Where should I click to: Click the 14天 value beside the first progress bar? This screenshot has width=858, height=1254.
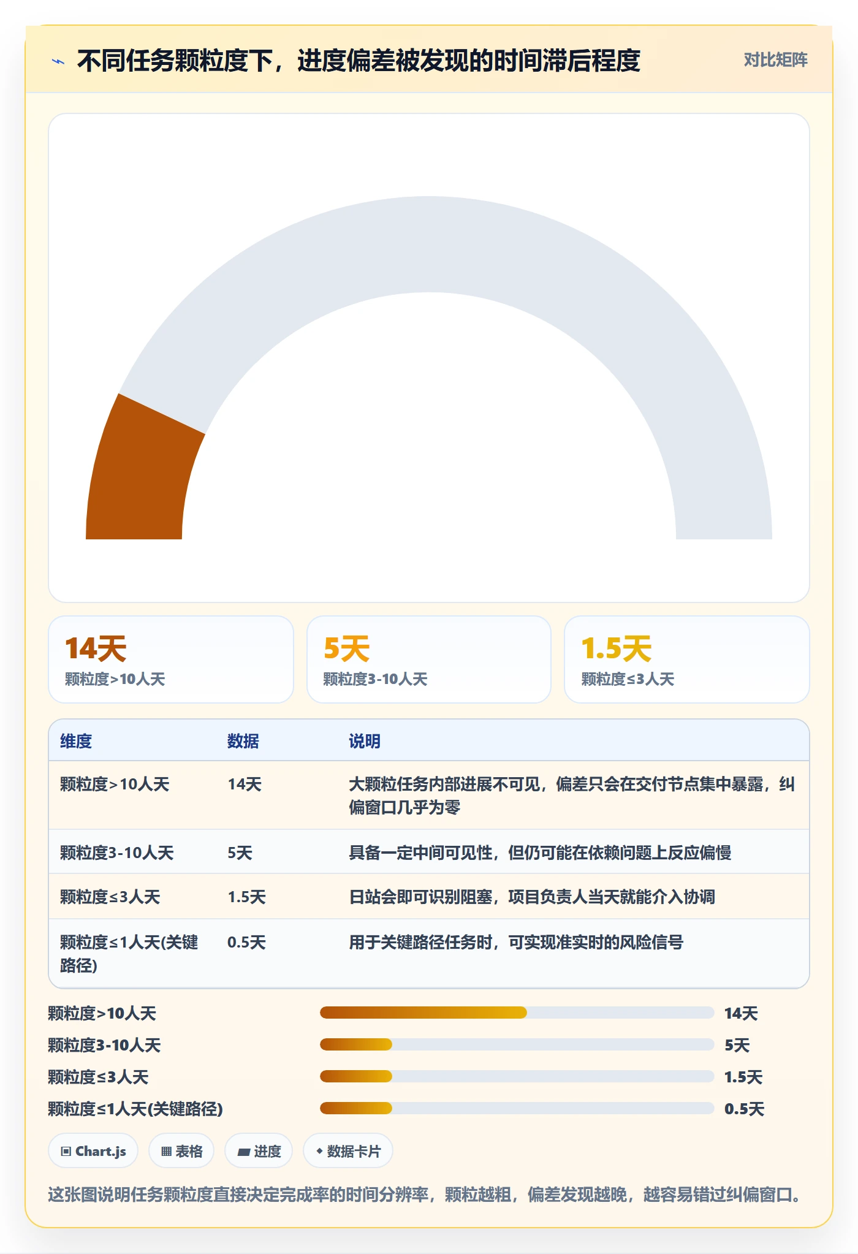click(x=741, y=1013)
